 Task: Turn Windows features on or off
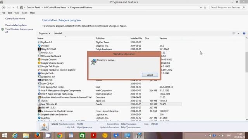click(x=19, y=31)
